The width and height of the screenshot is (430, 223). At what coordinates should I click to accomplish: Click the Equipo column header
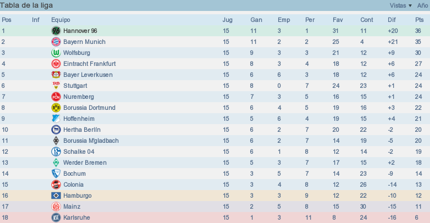tap(60, 20)
